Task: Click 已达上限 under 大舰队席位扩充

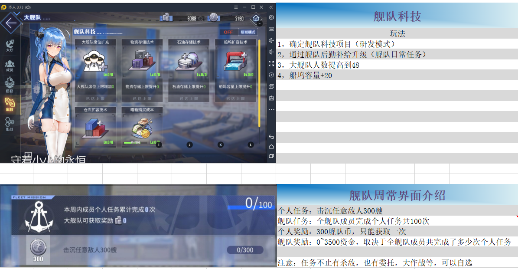Action: 95,98
